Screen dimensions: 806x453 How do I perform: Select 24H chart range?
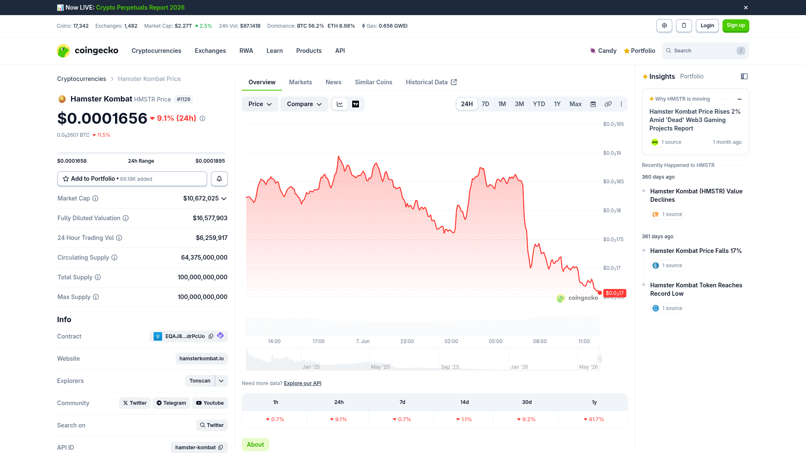click(x=467, y=104)
